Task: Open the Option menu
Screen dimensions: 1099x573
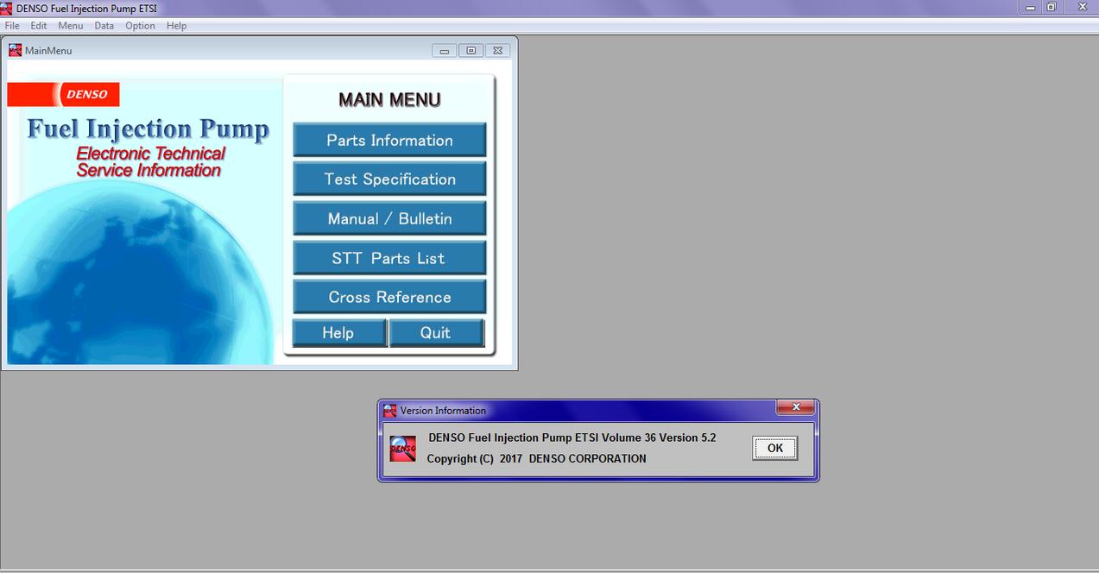Action: 140,26
